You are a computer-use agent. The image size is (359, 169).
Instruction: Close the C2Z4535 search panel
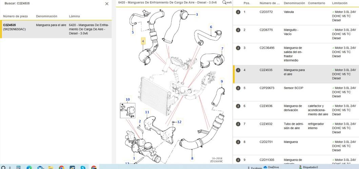pos(107,4)
